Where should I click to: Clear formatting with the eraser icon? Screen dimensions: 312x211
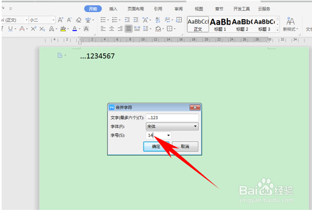click(x=79, y=20)
